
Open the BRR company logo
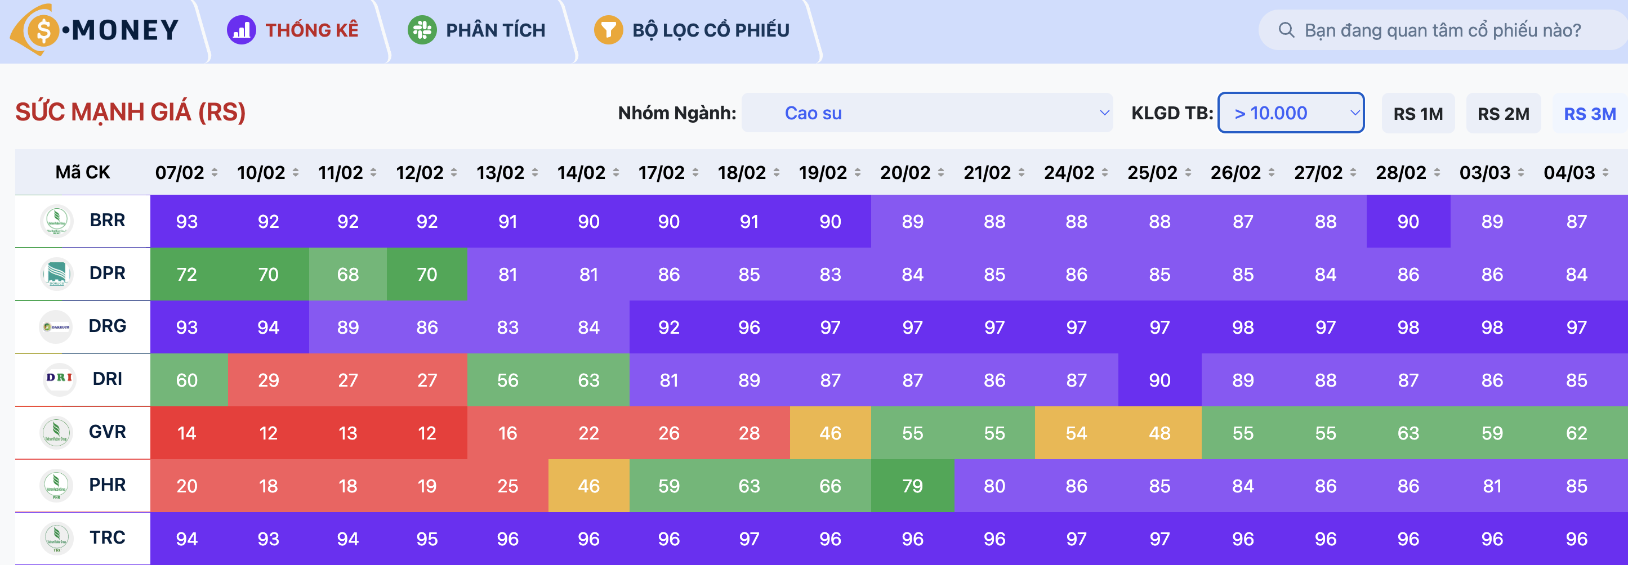(57, 221)
